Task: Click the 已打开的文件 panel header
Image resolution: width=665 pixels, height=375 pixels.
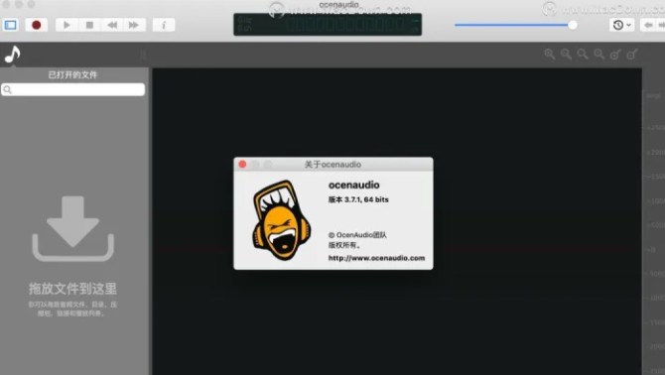Action: (72, 75)
